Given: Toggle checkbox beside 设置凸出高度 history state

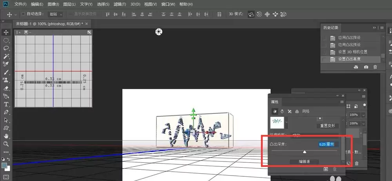Looking at the screenshot, I should tap(325, 59).
